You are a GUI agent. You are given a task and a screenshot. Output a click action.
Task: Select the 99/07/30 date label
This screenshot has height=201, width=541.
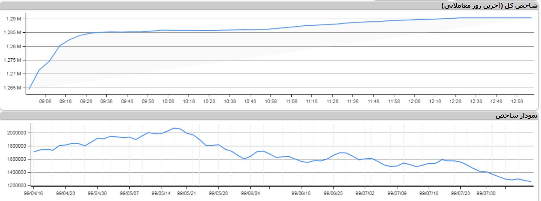486,193
